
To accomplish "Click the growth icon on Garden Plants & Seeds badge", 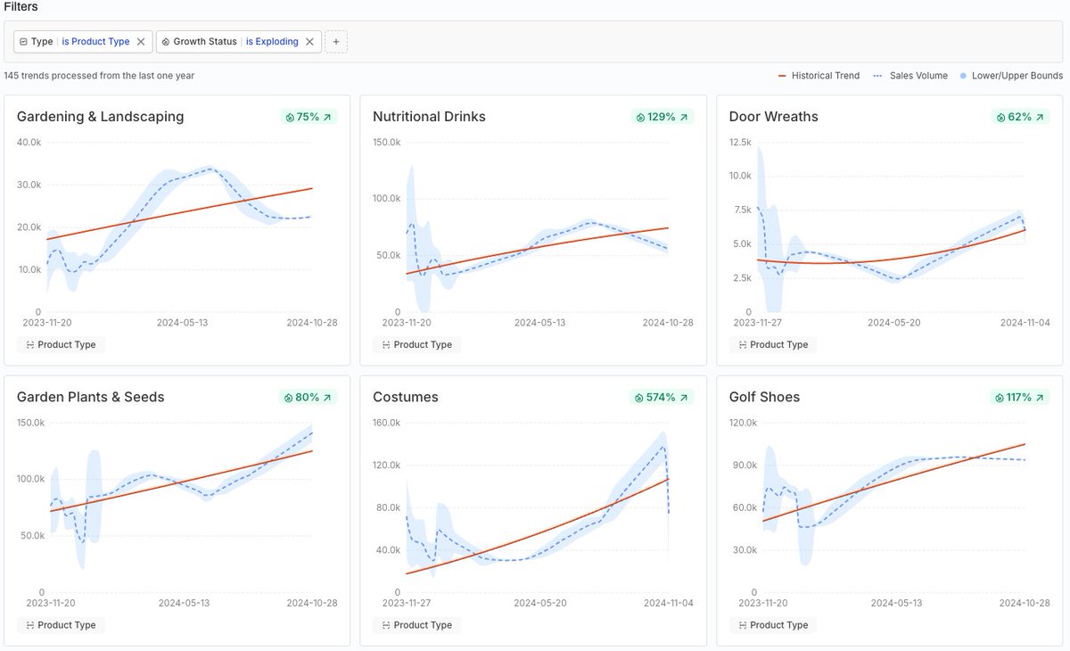I will tap(290, 397).
